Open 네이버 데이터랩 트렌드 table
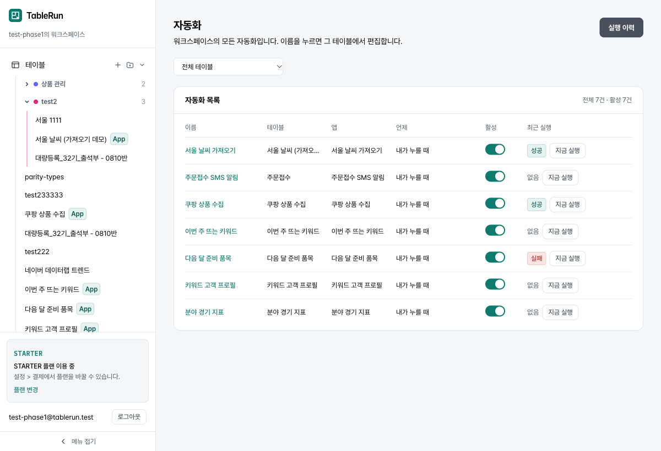Screen dimensions: 661x451 coord(57,271)
